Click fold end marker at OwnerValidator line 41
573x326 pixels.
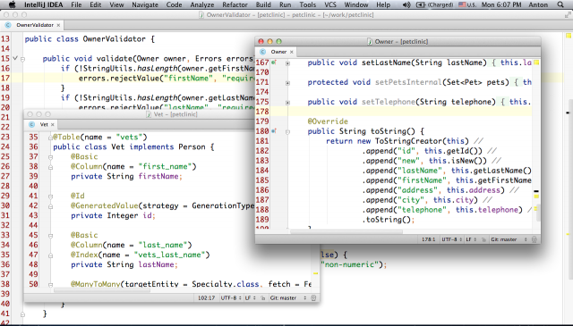[22, 314]
